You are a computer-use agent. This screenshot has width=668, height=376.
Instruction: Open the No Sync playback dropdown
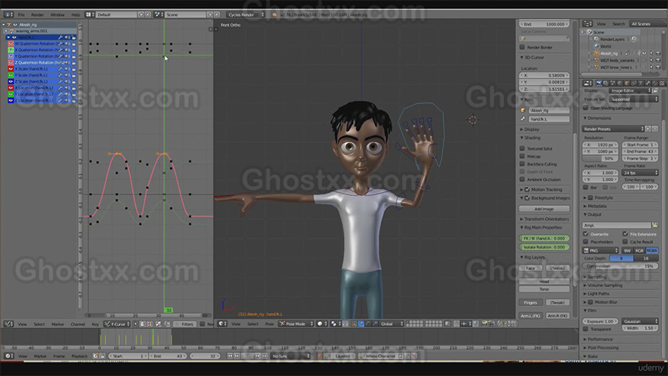290,356
